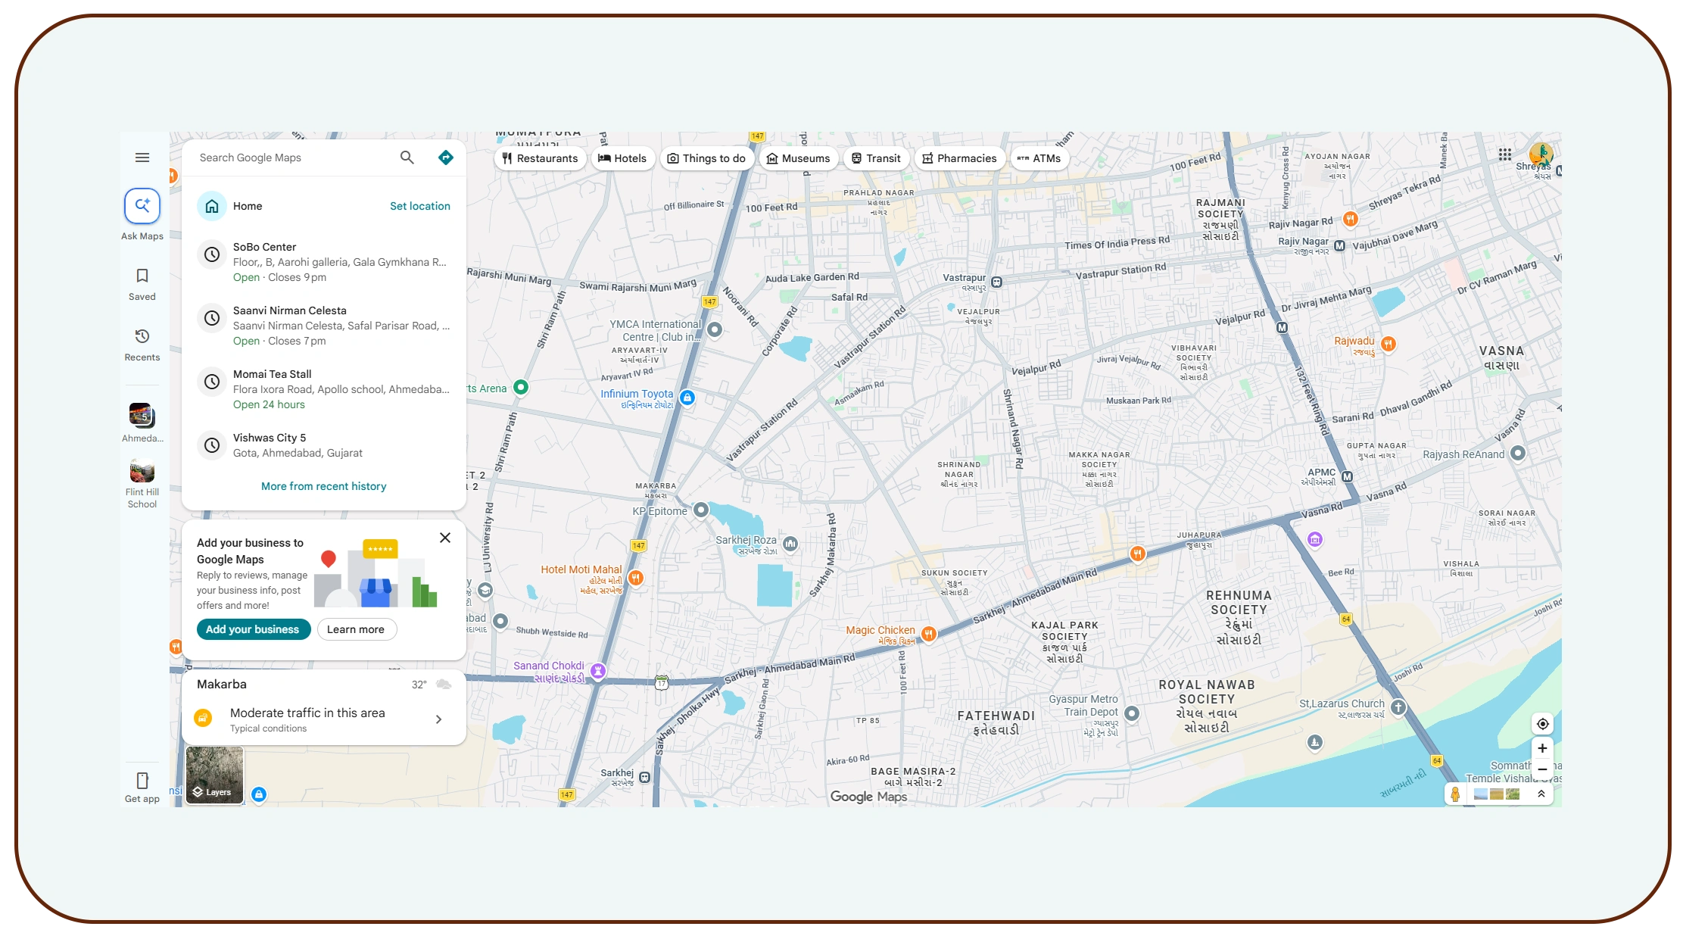Click the Rajwadu restaurant pin
This screenshot has height=939, width=1683.
pos(1388,344)
